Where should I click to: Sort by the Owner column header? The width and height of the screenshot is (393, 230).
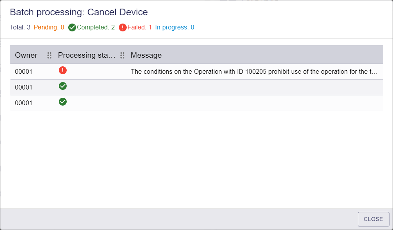tap(26, 55)
